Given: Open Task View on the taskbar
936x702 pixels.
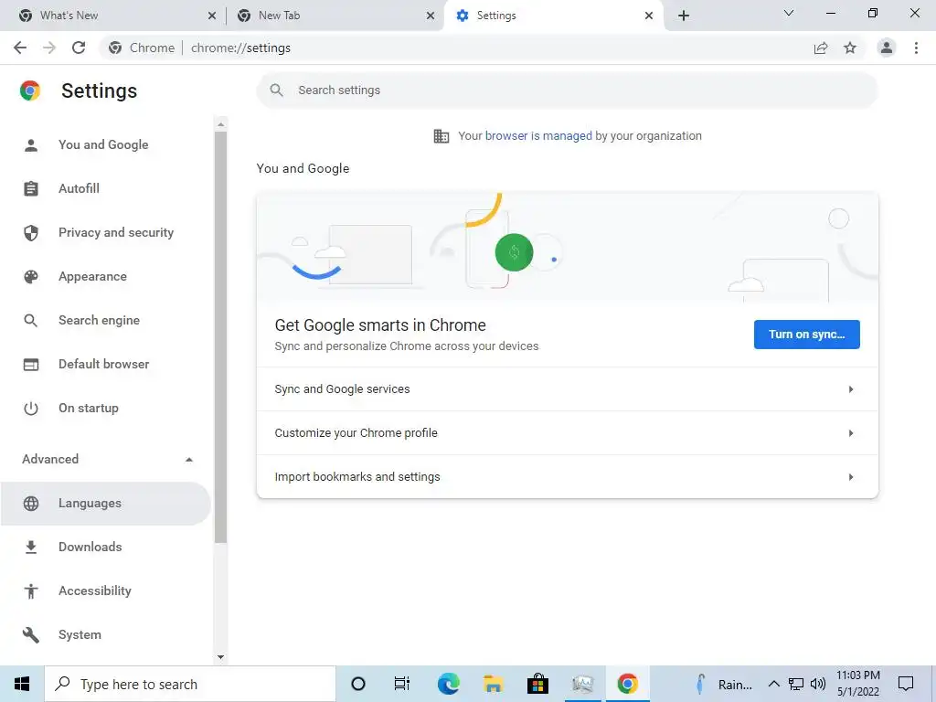Looking at the screenshot, I should (402, 684).
